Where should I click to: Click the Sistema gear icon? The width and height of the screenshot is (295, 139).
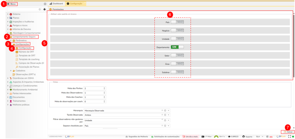[x=11, y=14]
